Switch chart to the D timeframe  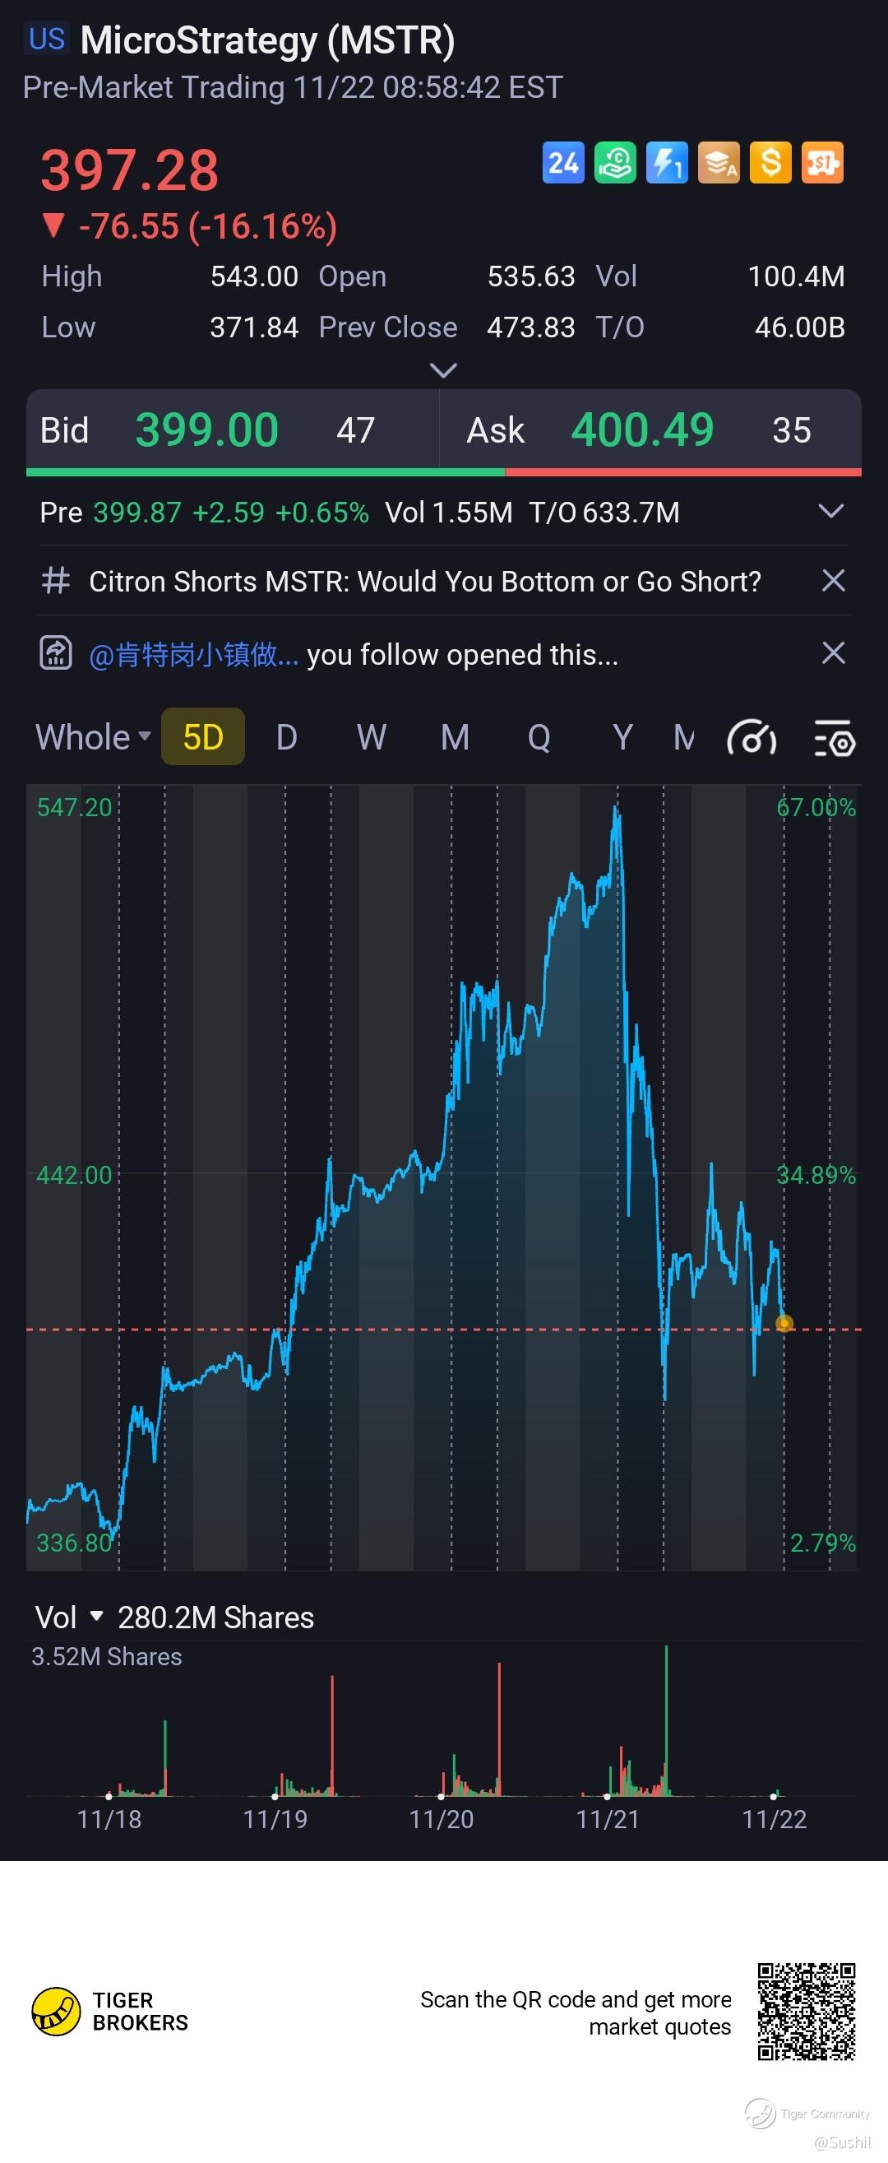(x=286, y=737)
